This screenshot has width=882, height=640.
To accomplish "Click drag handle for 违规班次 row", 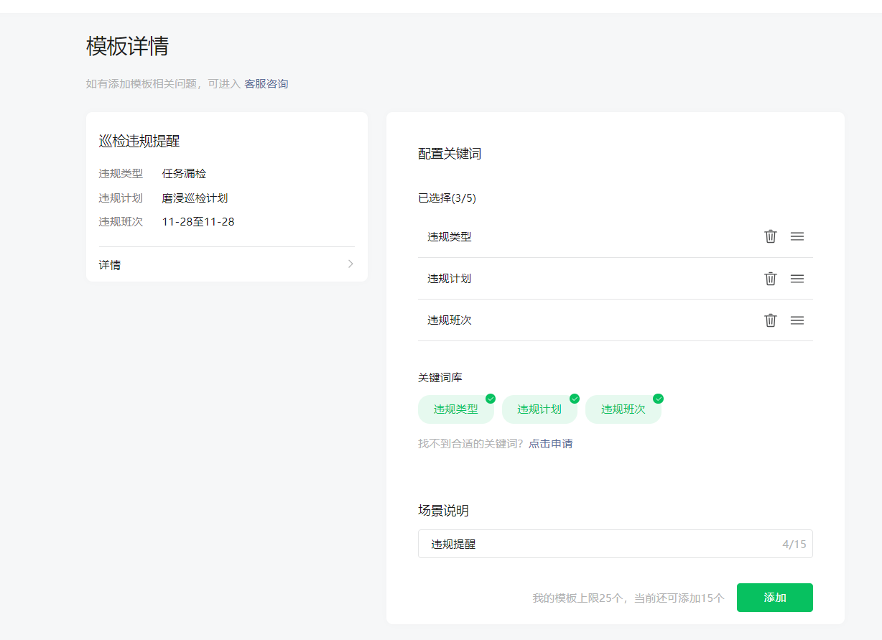I will (797, 320).
